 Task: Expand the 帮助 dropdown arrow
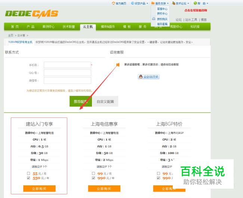click(x=207, y=3)
